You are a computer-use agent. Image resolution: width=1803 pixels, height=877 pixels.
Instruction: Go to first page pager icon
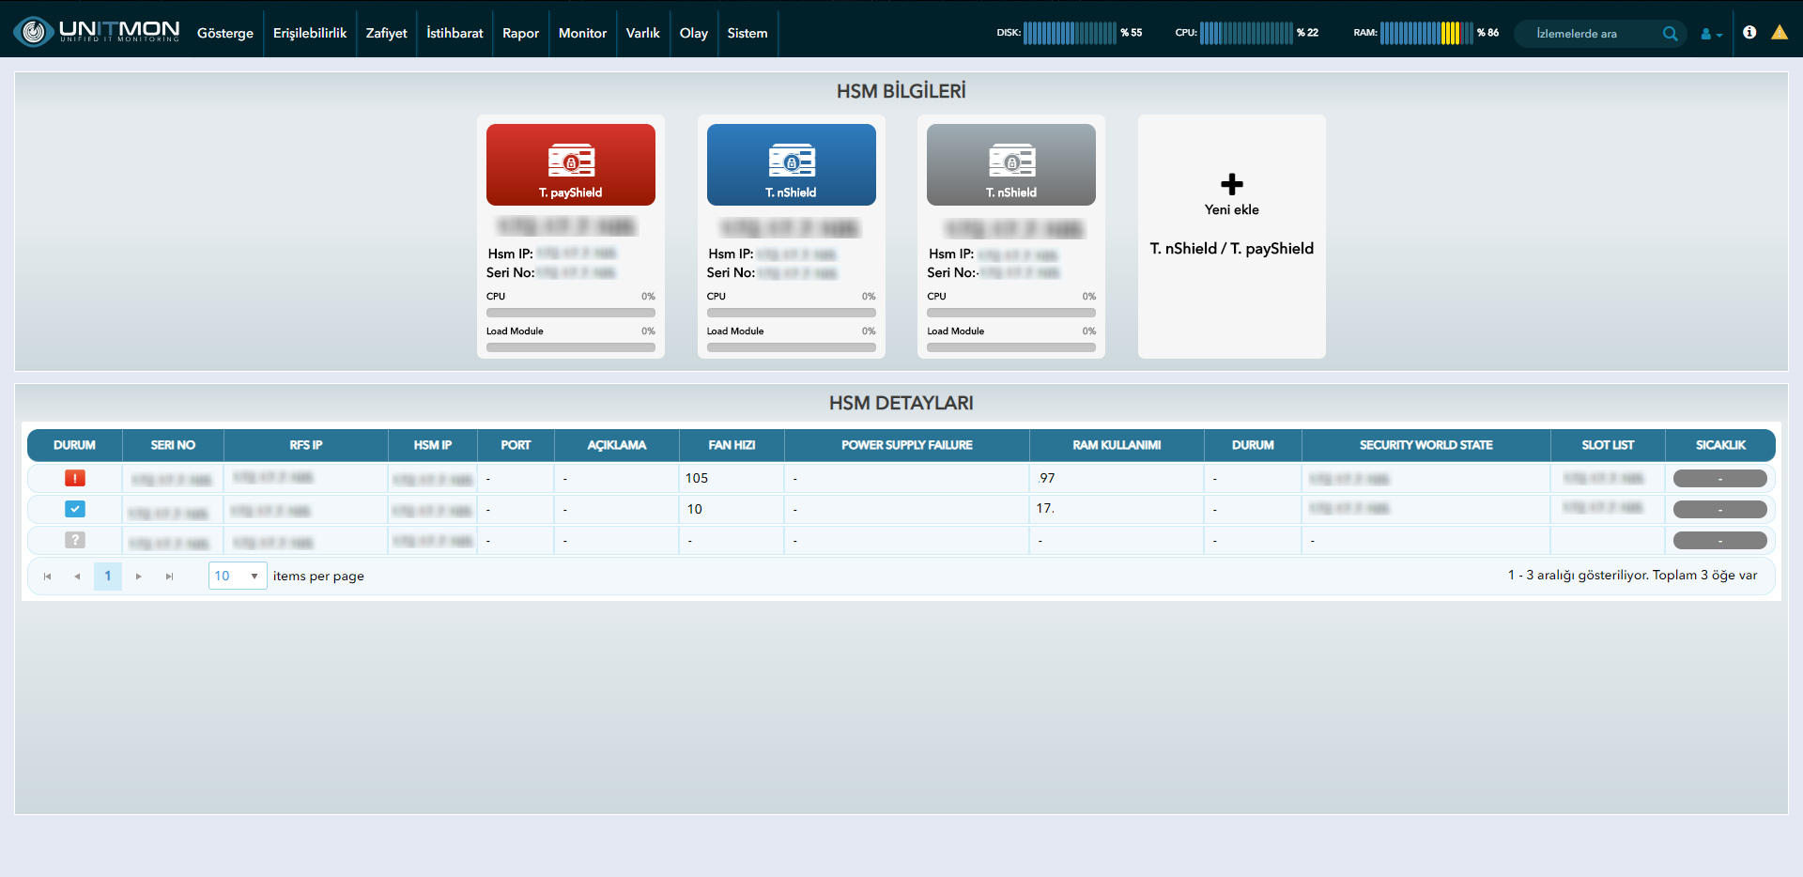point(47,577)
